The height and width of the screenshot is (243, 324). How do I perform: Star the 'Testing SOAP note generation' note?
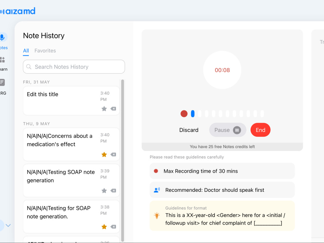tap(104, 191)
